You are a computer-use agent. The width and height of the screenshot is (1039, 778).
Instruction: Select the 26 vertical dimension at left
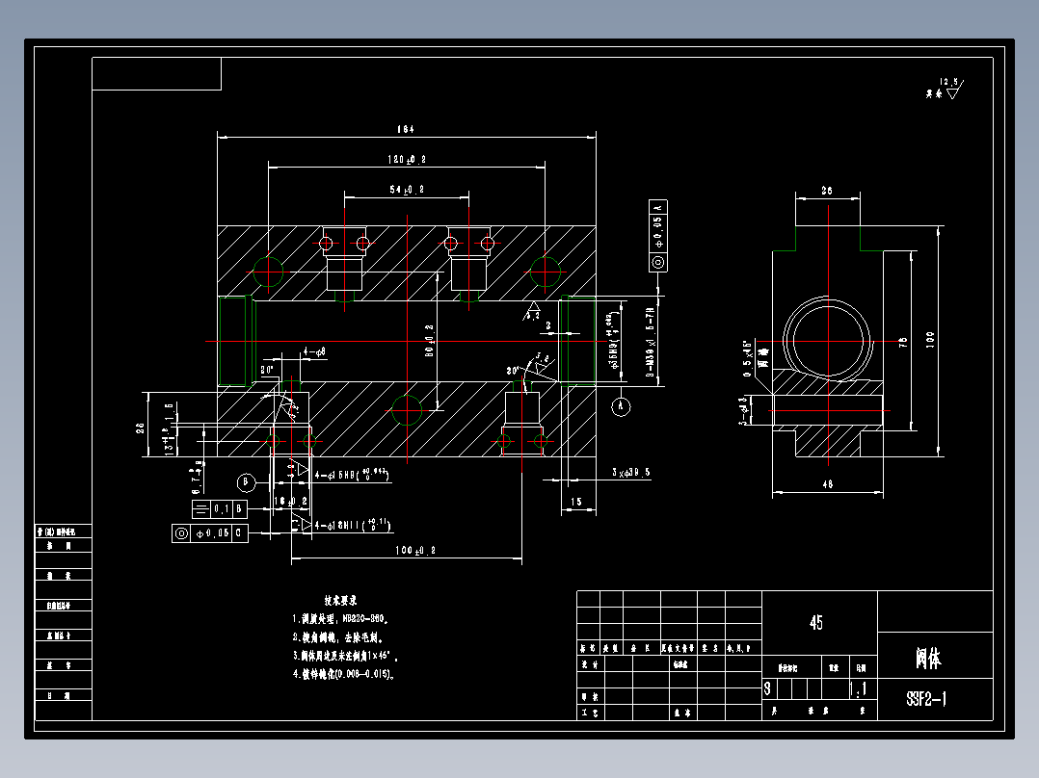point(141,428)
